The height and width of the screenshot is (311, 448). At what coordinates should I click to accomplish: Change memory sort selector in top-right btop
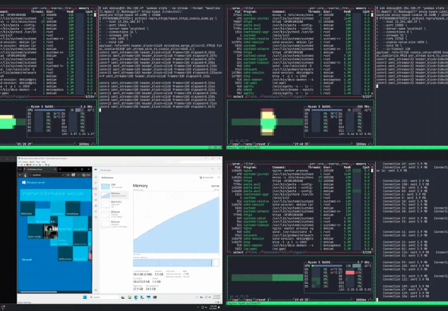[361, 8]
